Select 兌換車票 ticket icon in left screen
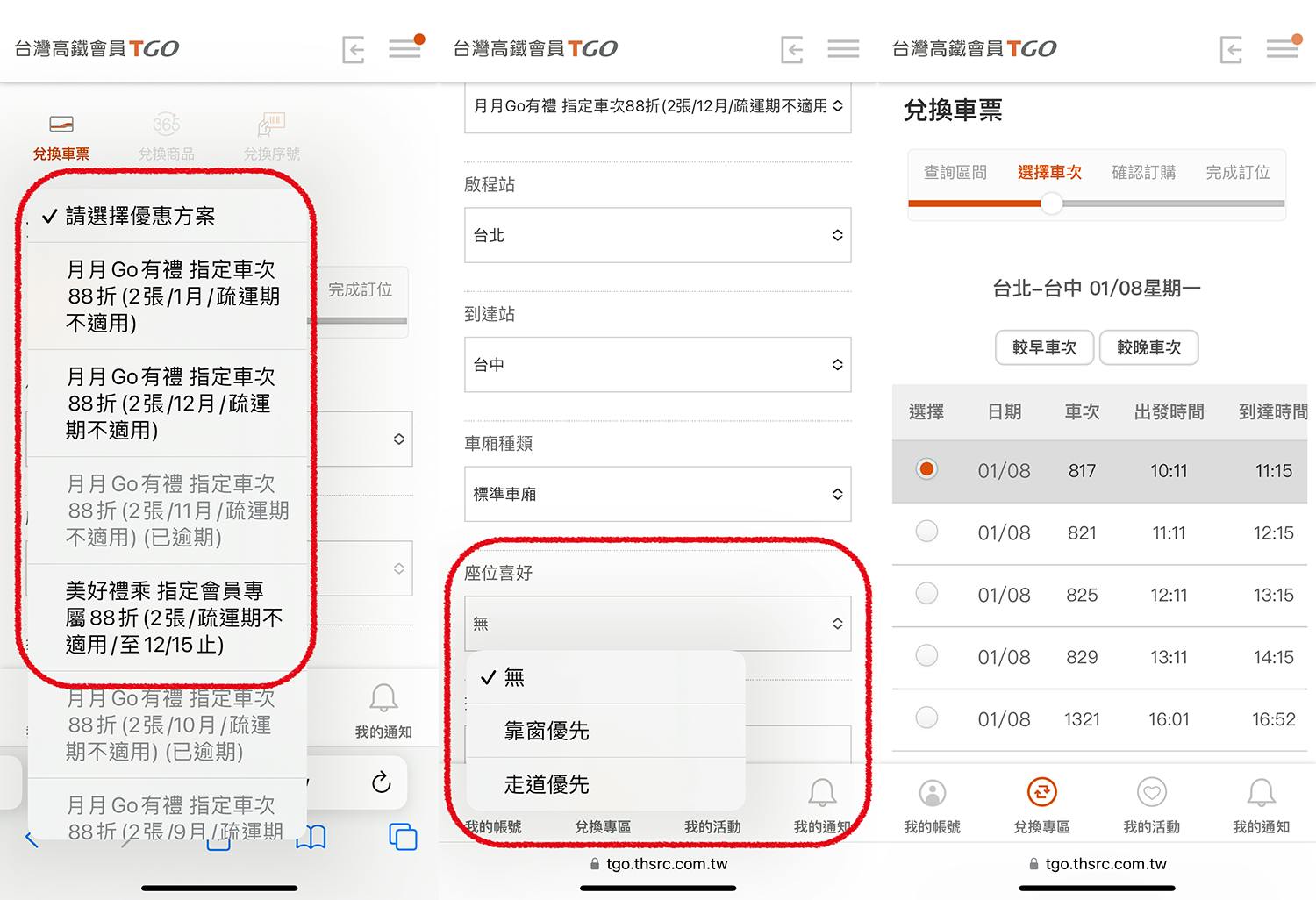 61,124
